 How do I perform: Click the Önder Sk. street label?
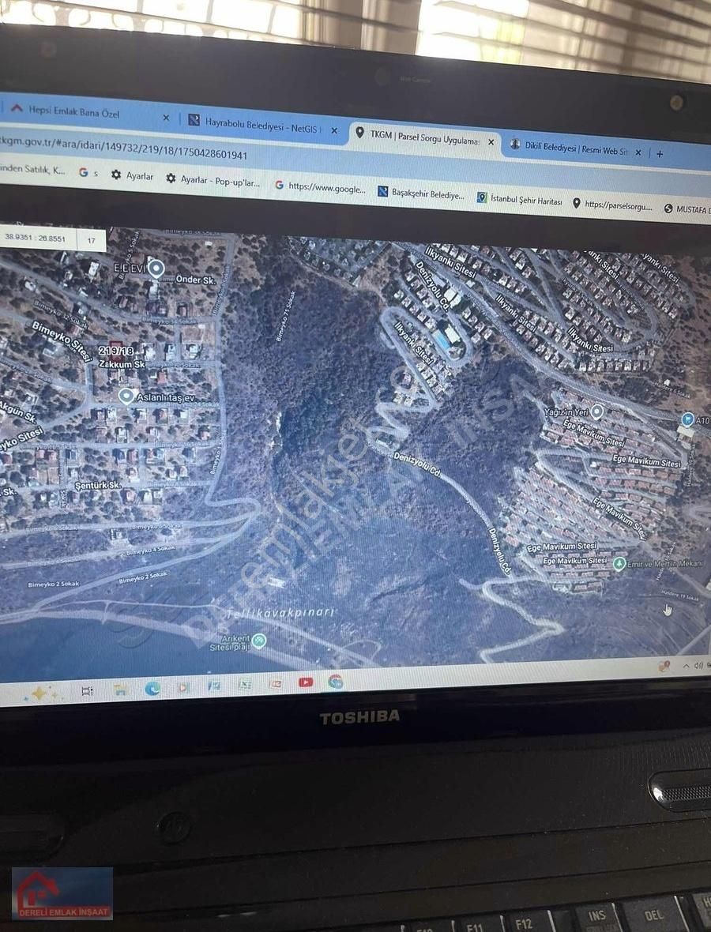coord(196,279)
